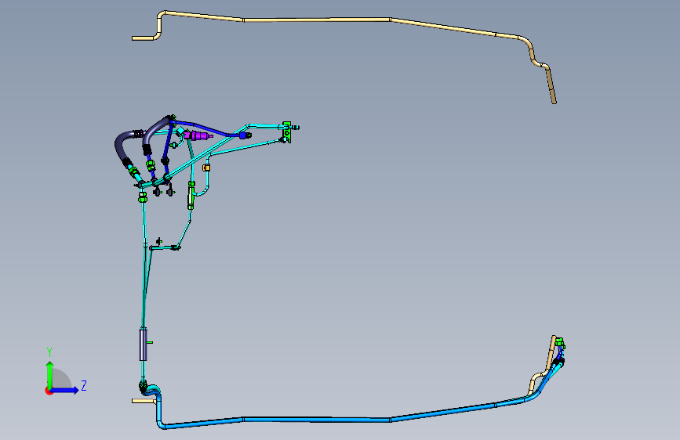
Task: Select the elongated green fitting under the orange part
Action: pyautogui.click(x=191, y=196)
